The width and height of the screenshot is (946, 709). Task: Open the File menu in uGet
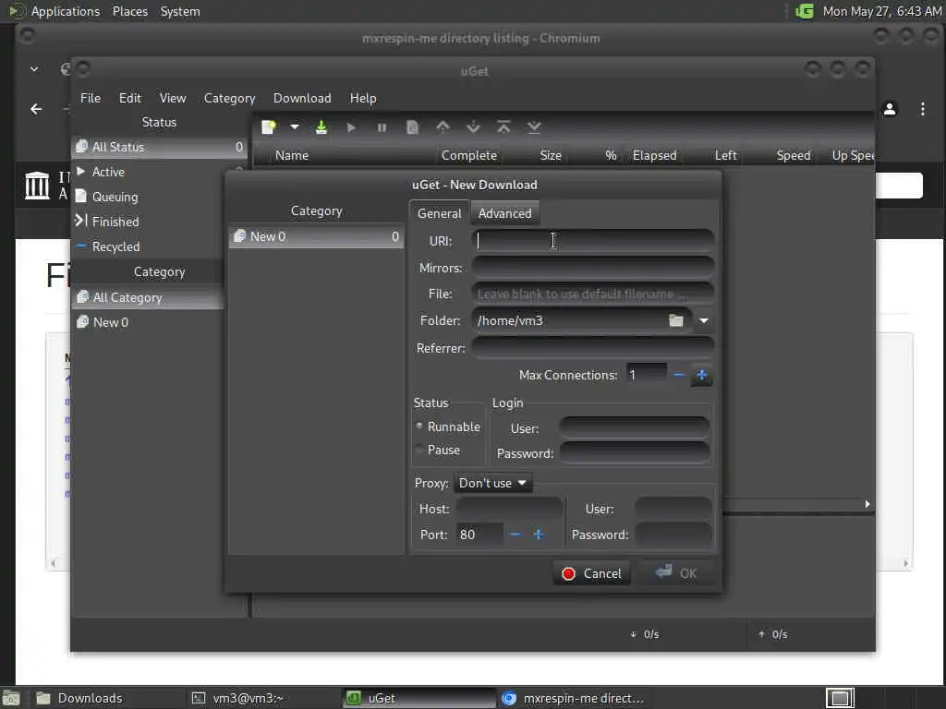91,98
